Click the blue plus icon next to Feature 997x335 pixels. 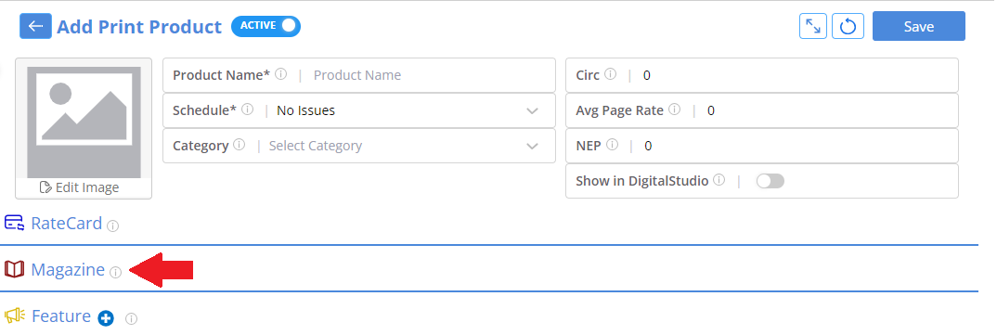[106, 318]
